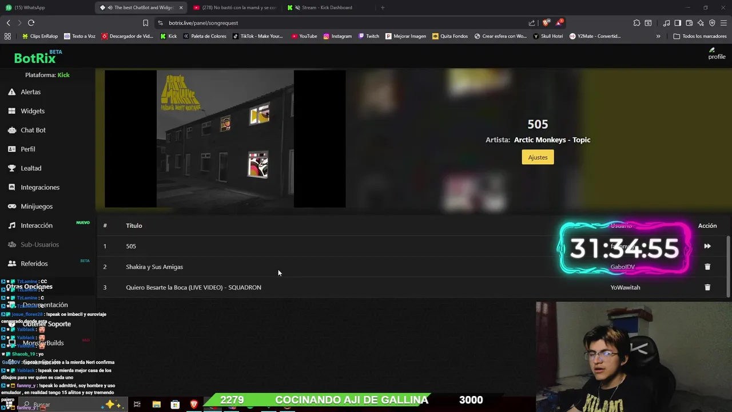Open the Widgets section
The image size is (732, 412).
pyautogui.click(x=33, y=111)
